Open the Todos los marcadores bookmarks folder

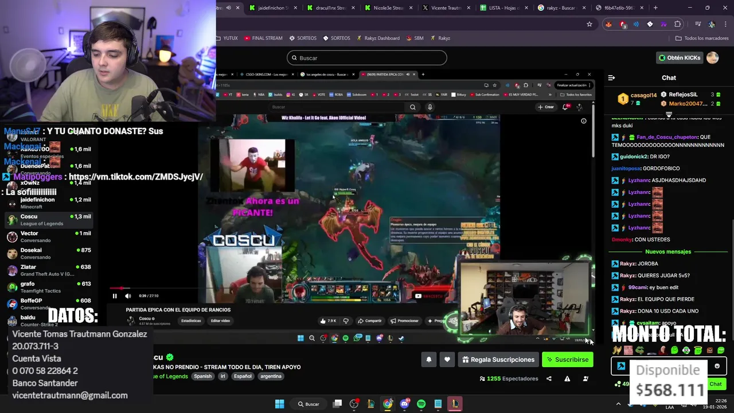(702, 38)
